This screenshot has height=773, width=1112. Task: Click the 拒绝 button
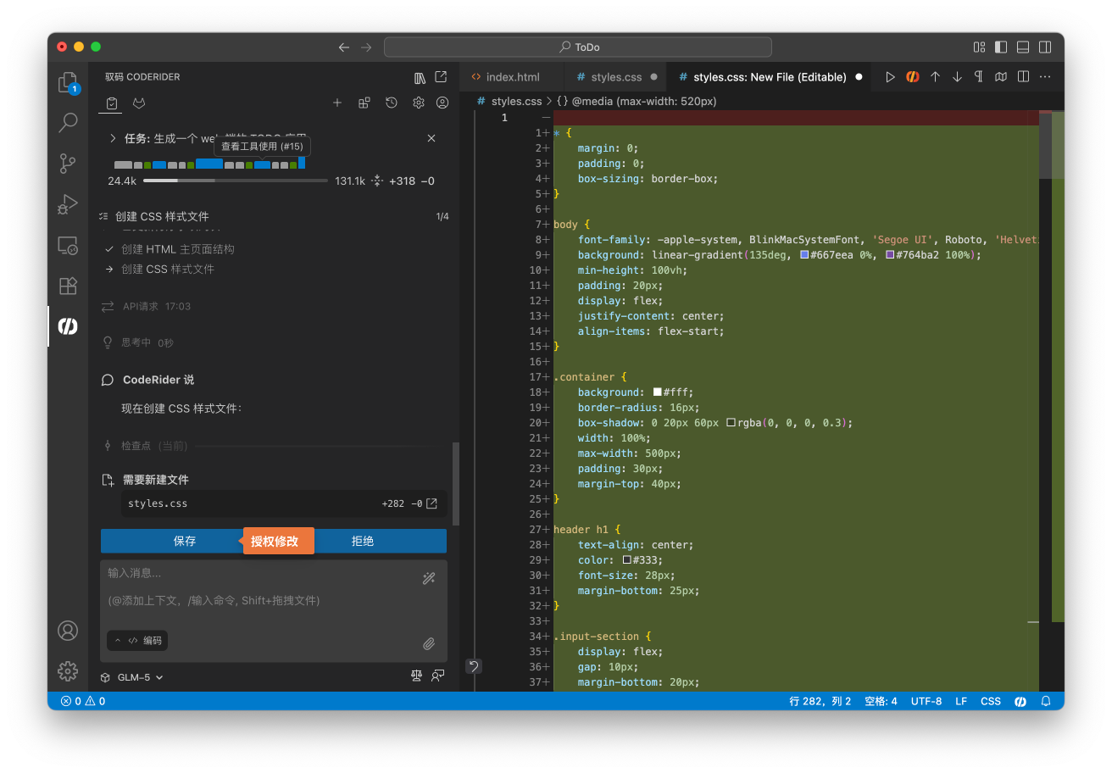[x=363, y=541]
